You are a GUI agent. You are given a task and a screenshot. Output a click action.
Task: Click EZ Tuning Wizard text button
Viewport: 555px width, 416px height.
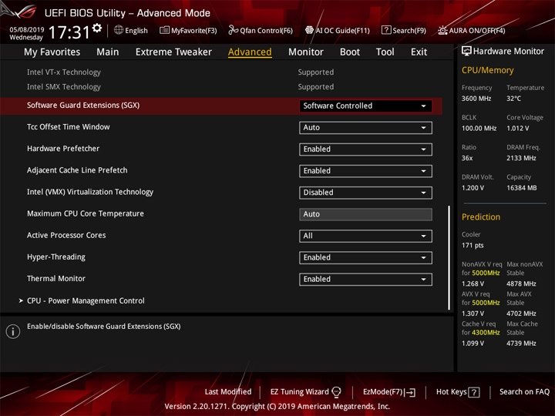[299, 391]
